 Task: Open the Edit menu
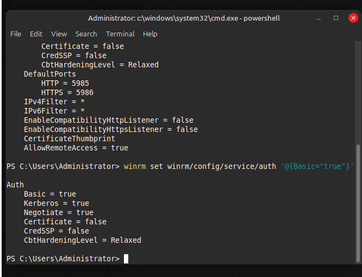(36, 34)
